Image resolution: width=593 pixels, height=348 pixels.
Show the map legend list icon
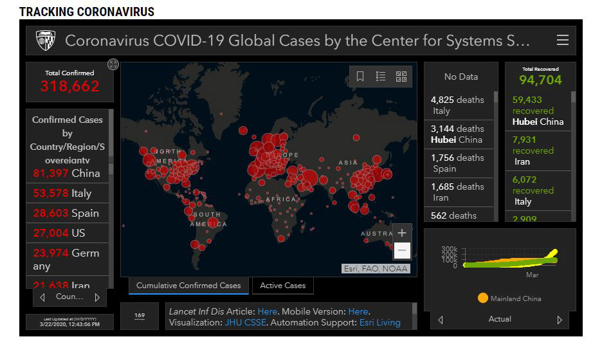tap(381, 77)
